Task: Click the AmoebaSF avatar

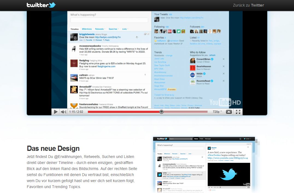Action: [x=74, y=90]
